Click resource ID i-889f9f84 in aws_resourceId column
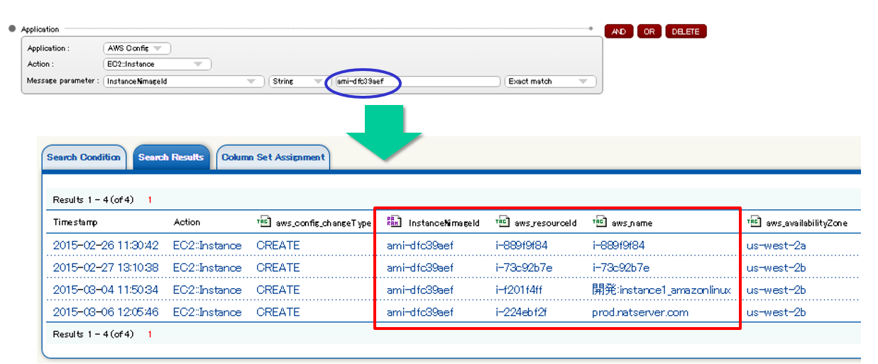878x364 pixels. [x=522, y=246]
